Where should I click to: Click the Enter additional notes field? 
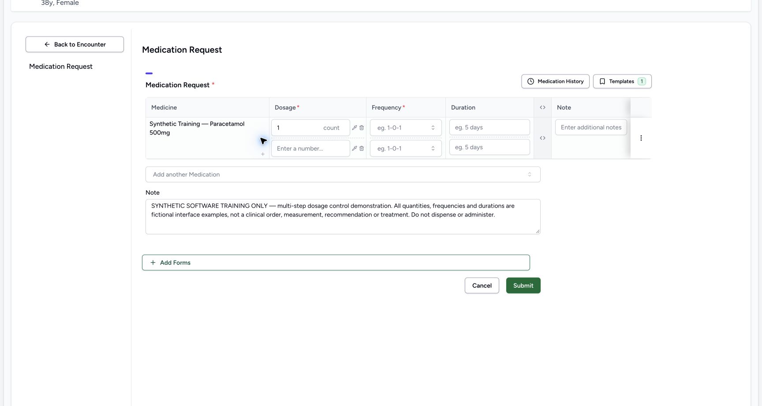tap(591, 127)
